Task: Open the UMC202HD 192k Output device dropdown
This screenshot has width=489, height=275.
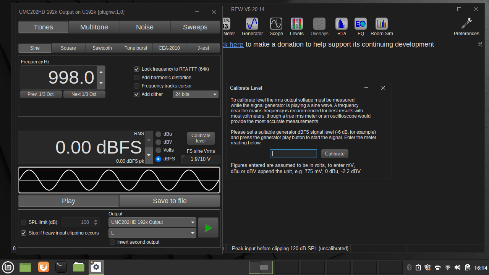Action: tap(152, 222)
